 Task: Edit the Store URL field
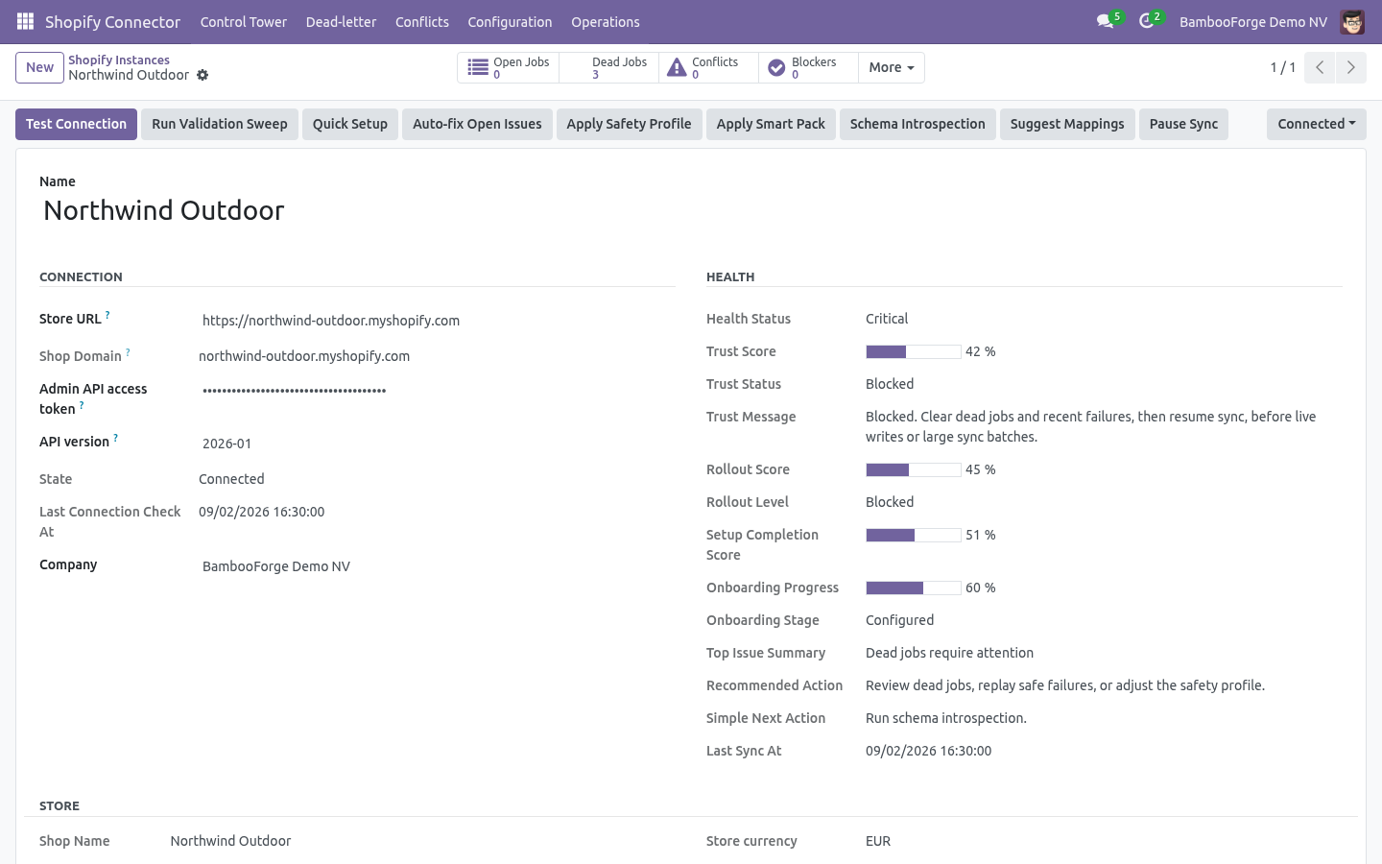[437, 321]
